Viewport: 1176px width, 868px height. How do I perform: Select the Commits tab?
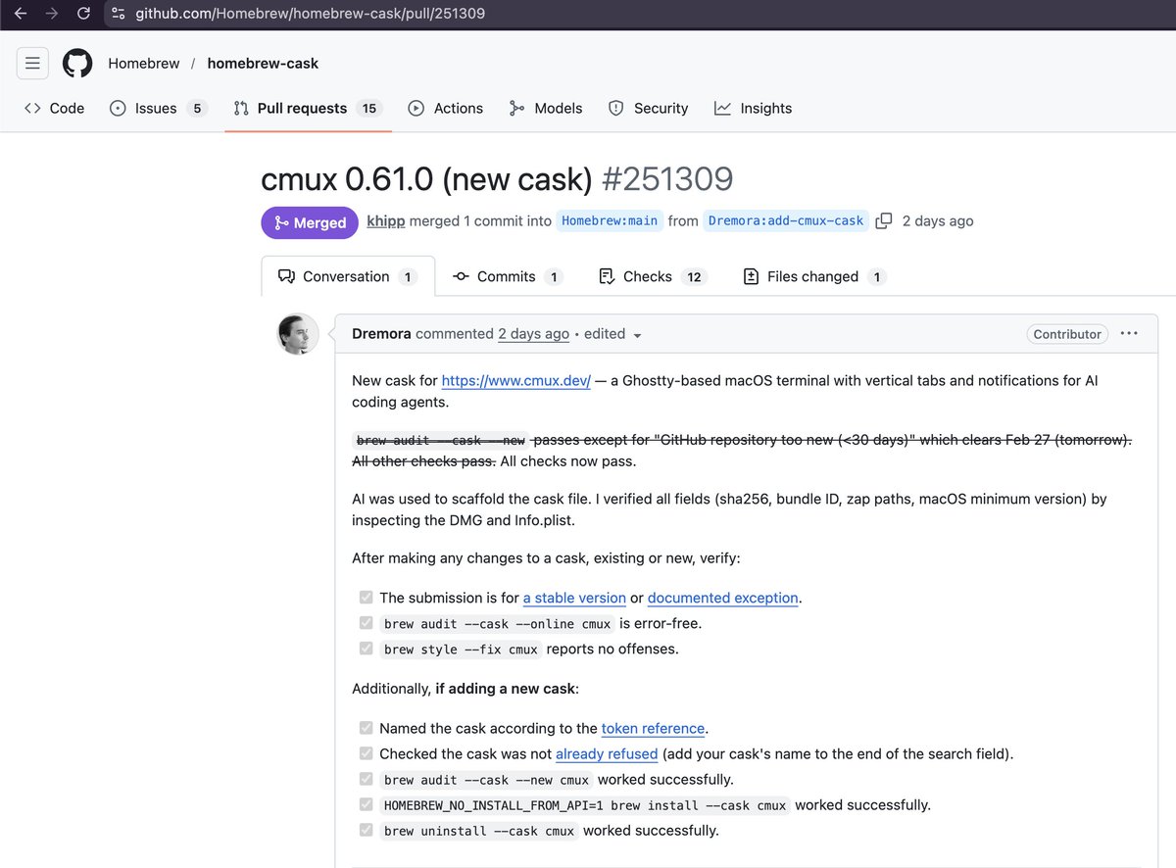point(508,277)
